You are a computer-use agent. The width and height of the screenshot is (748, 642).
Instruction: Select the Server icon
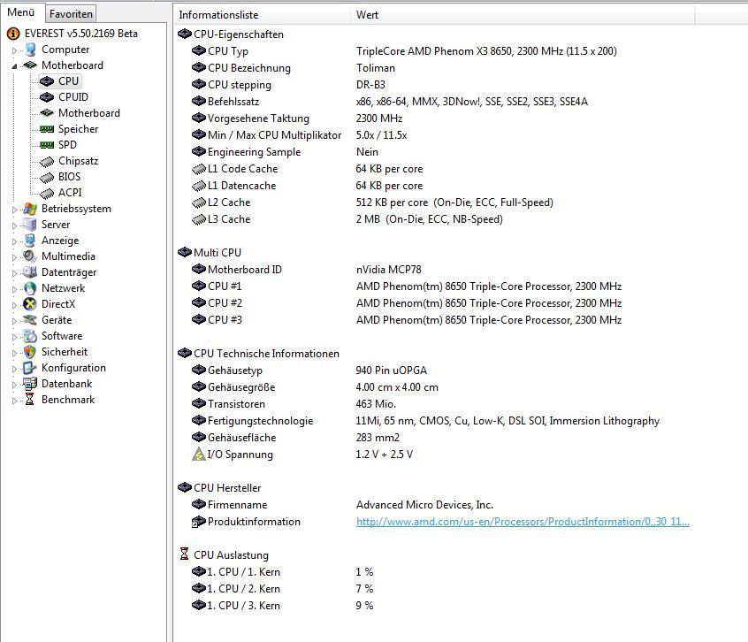coord(30,225)
